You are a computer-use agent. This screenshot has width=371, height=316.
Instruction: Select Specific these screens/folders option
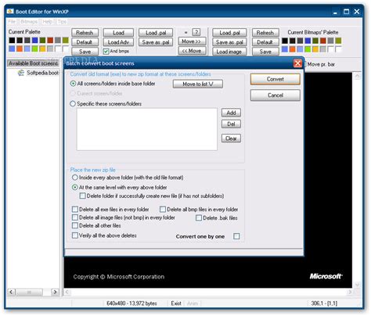(x=73, y=104)
